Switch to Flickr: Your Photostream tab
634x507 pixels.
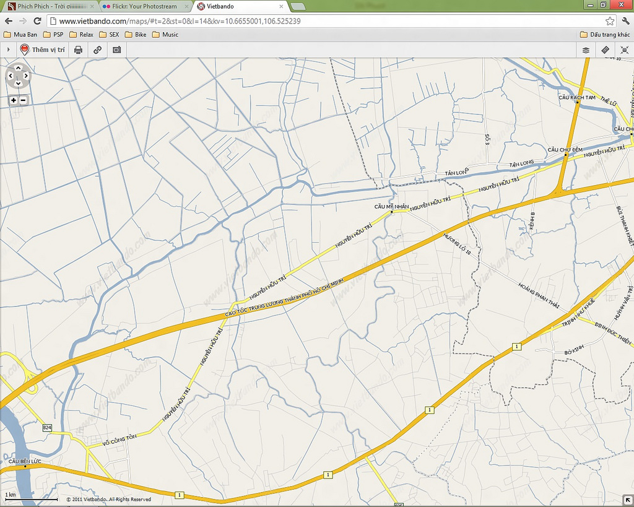144,6
